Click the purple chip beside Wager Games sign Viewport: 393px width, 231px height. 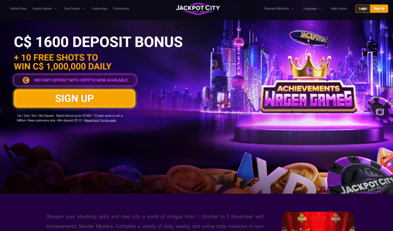(380, 109)
